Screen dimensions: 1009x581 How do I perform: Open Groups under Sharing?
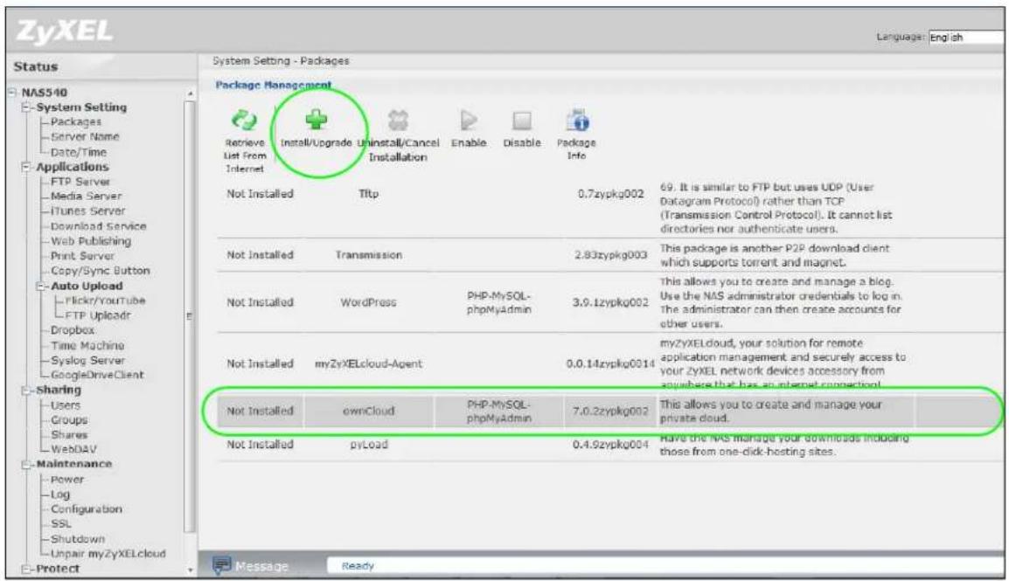pyautogui.click(x=69, y=420)
